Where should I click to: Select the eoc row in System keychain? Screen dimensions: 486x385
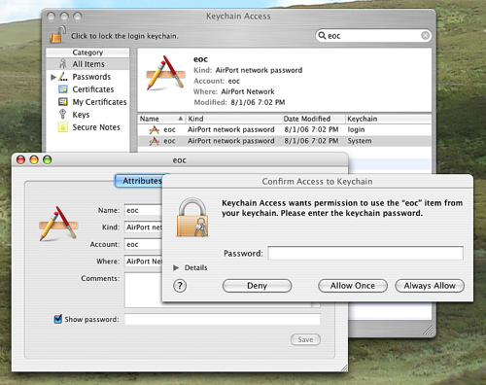[x=285, y=141]
